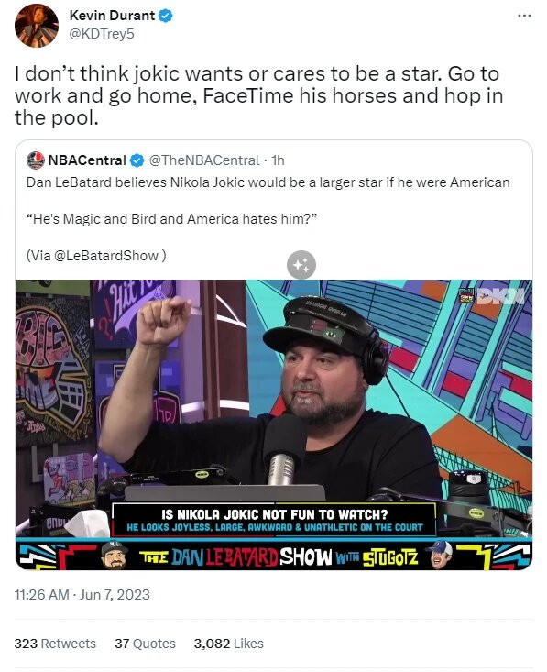View the 37 Quotes list
The image size is (547, 672).
(145, 644)
